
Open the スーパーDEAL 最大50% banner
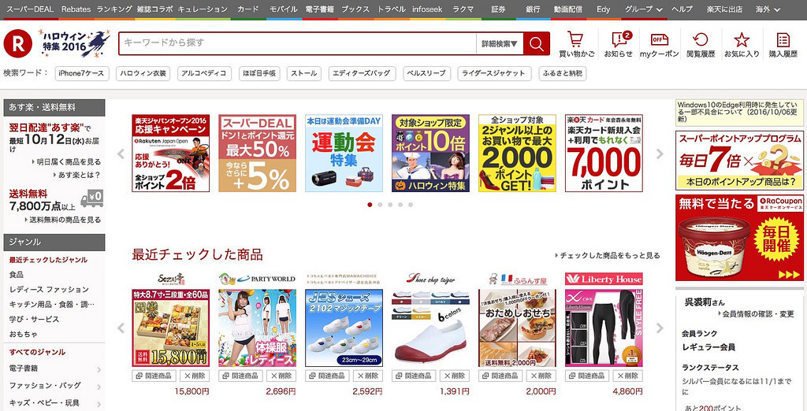tap(258, 154)
